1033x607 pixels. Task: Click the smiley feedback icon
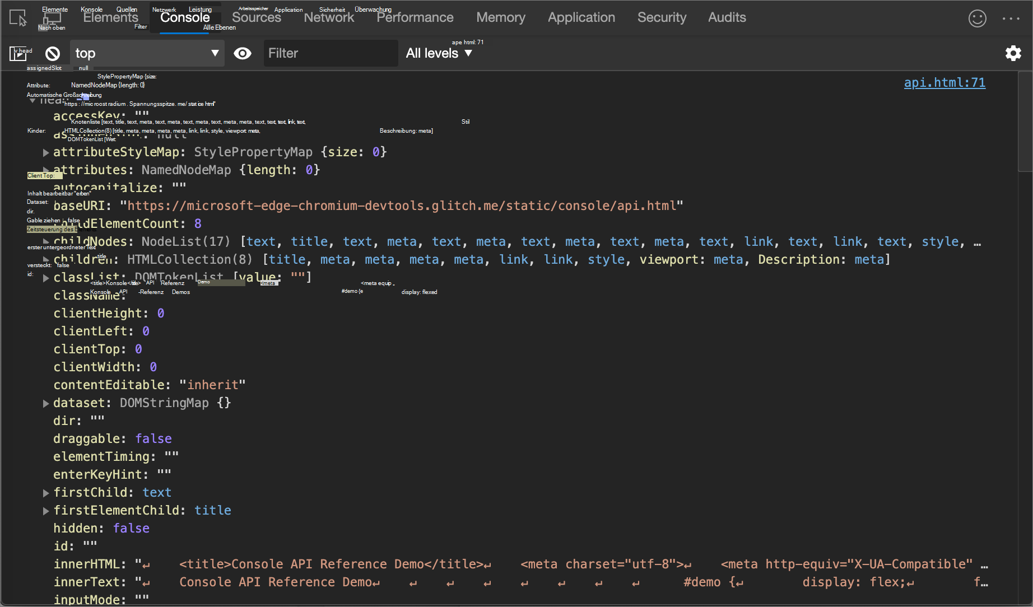pyautogui.click(x=977, y=18)
